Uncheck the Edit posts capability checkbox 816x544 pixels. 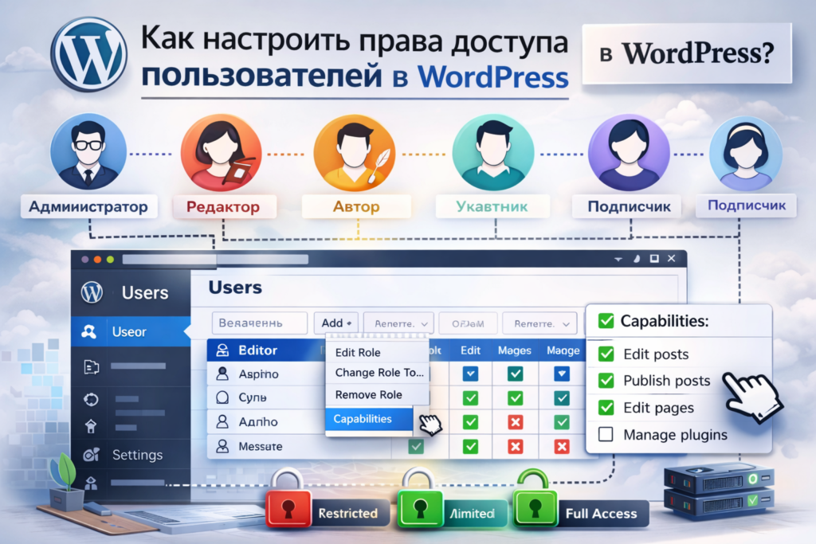[x=606, y=354]
